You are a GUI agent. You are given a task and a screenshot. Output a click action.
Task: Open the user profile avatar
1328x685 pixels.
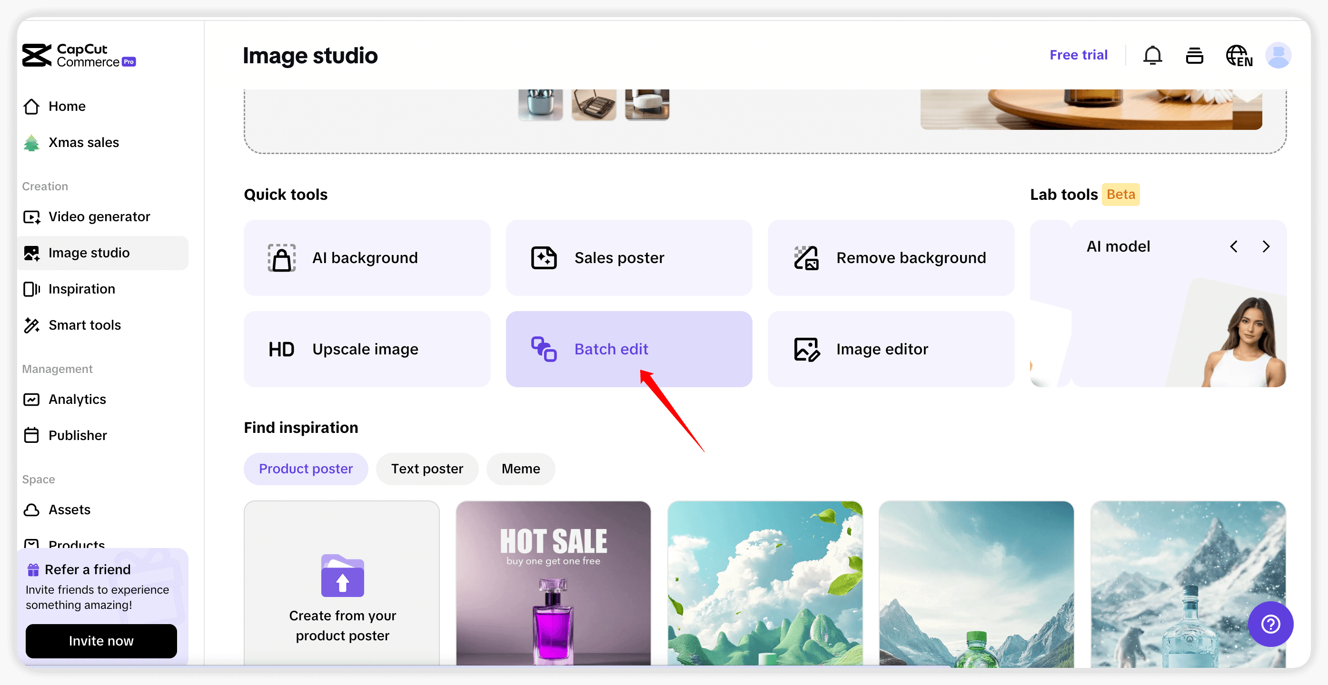[x=1278, y=55]
